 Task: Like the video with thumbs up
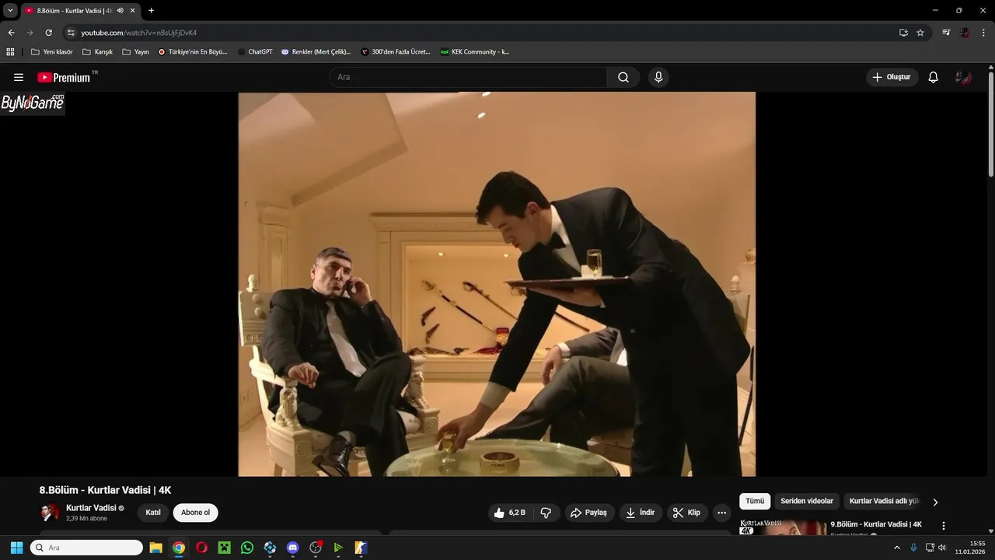[x=510, y=513]
